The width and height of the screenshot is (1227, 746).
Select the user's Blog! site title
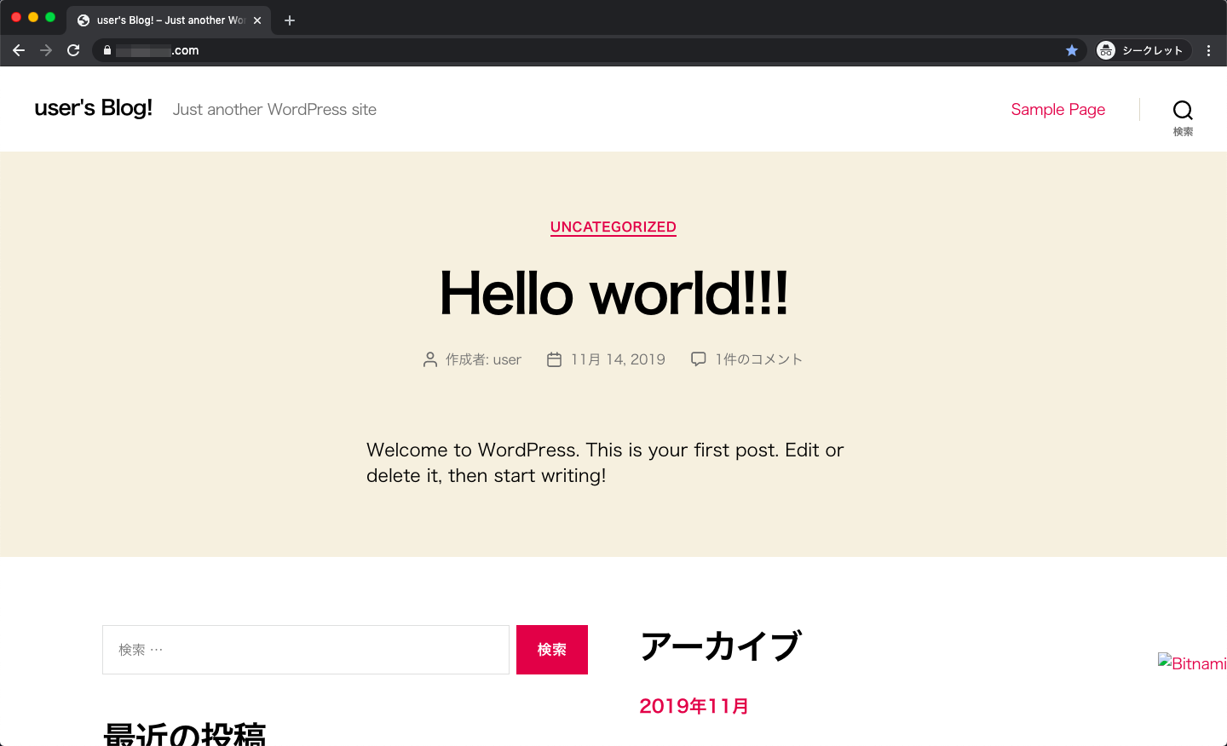pyautogui.click(x=93, y=108)
